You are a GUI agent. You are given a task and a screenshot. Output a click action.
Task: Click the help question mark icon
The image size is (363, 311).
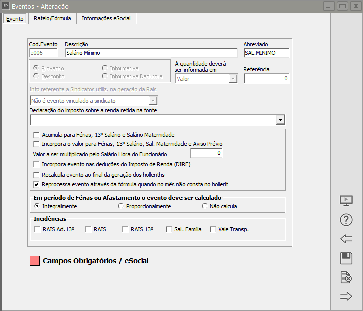[x=346, y=220]
